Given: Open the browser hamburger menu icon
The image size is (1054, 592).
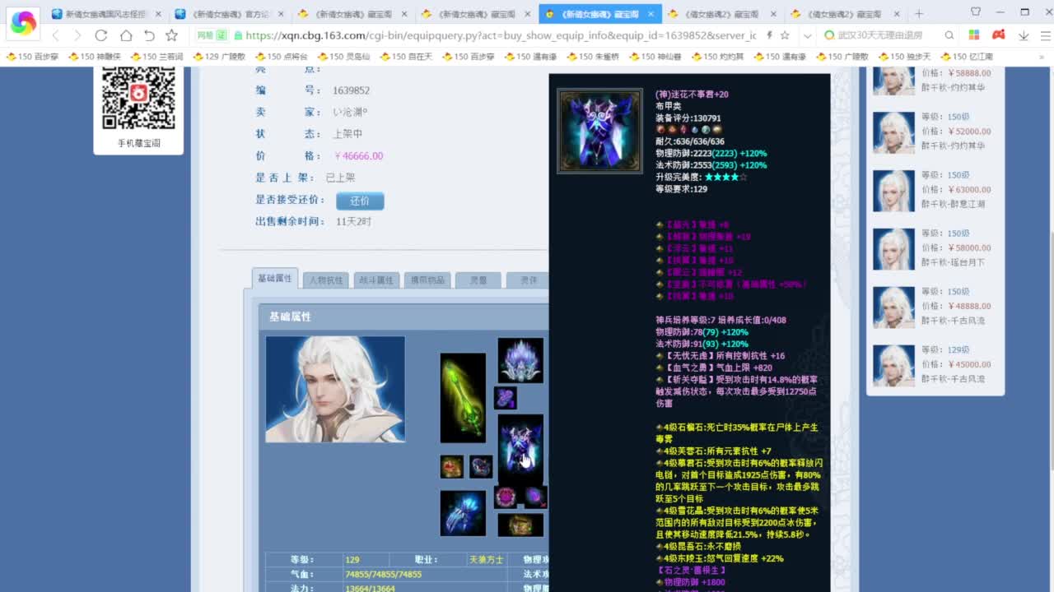Looking at the screenshot, I should point(1044,37).
